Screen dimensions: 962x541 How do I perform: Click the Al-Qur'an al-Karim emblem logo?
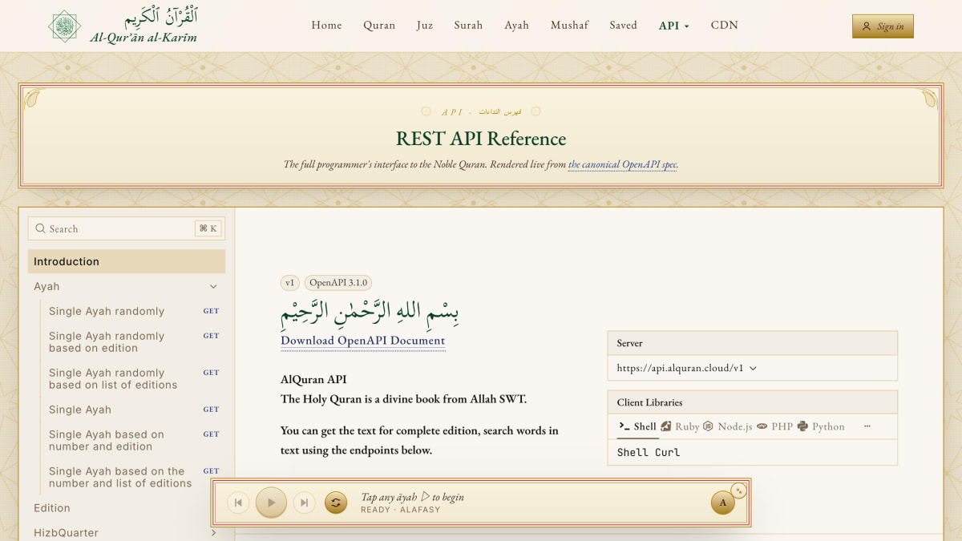64,26
